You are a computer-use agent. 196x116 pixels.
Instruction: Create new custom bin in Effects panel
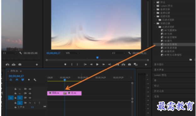click(191, 60)
